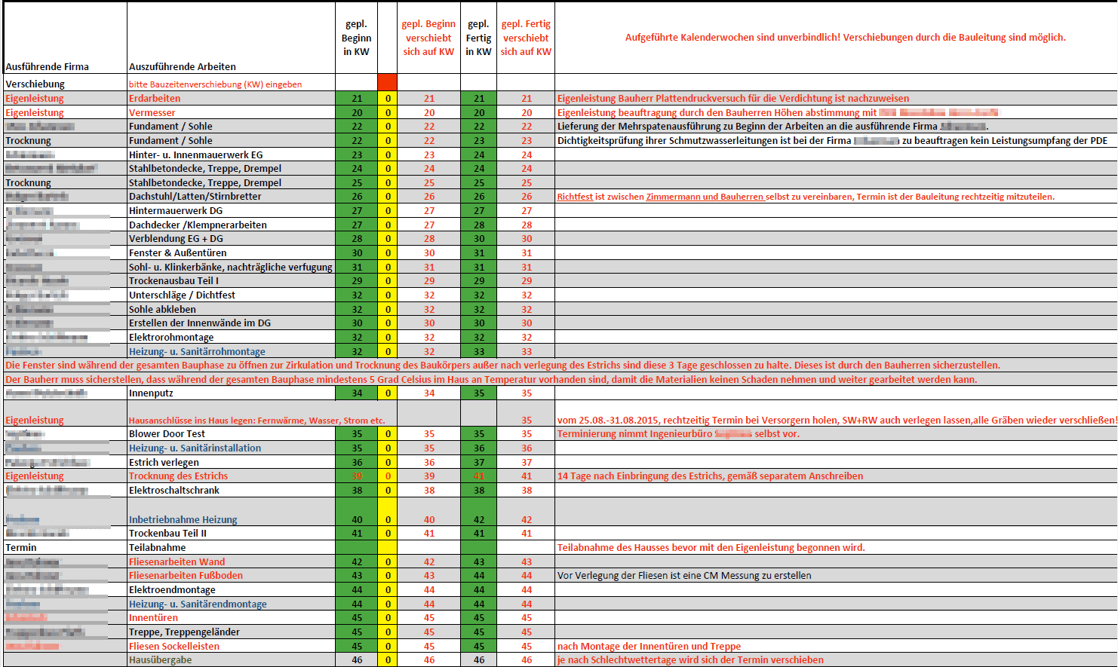Click the 'Estrich verlegen' cell

pyautogui.click(x=164, y=463)
